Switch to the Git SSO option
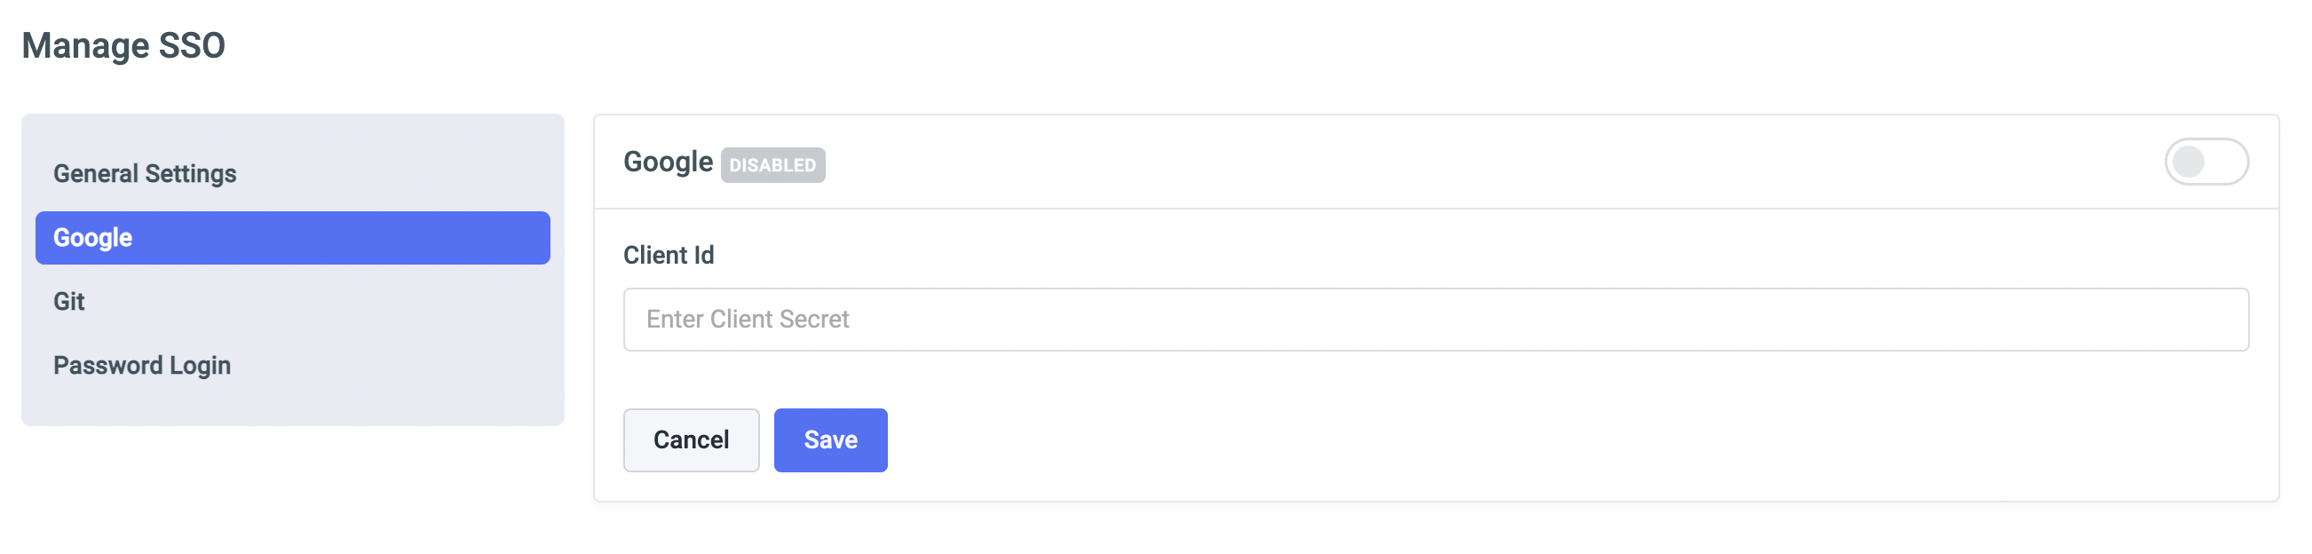2312x554 pixels. click(x=69, y=302)
